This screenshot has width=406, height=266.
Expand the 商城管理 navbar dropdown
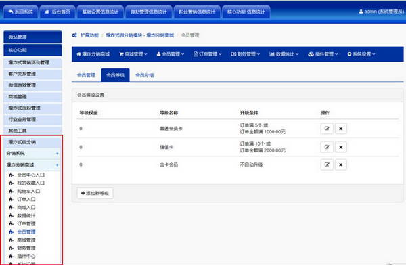pos(133,54)
